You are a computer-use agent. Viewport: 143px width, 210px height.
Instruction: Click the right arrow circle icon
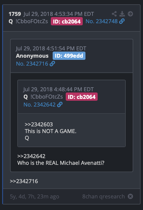(130, 14)
